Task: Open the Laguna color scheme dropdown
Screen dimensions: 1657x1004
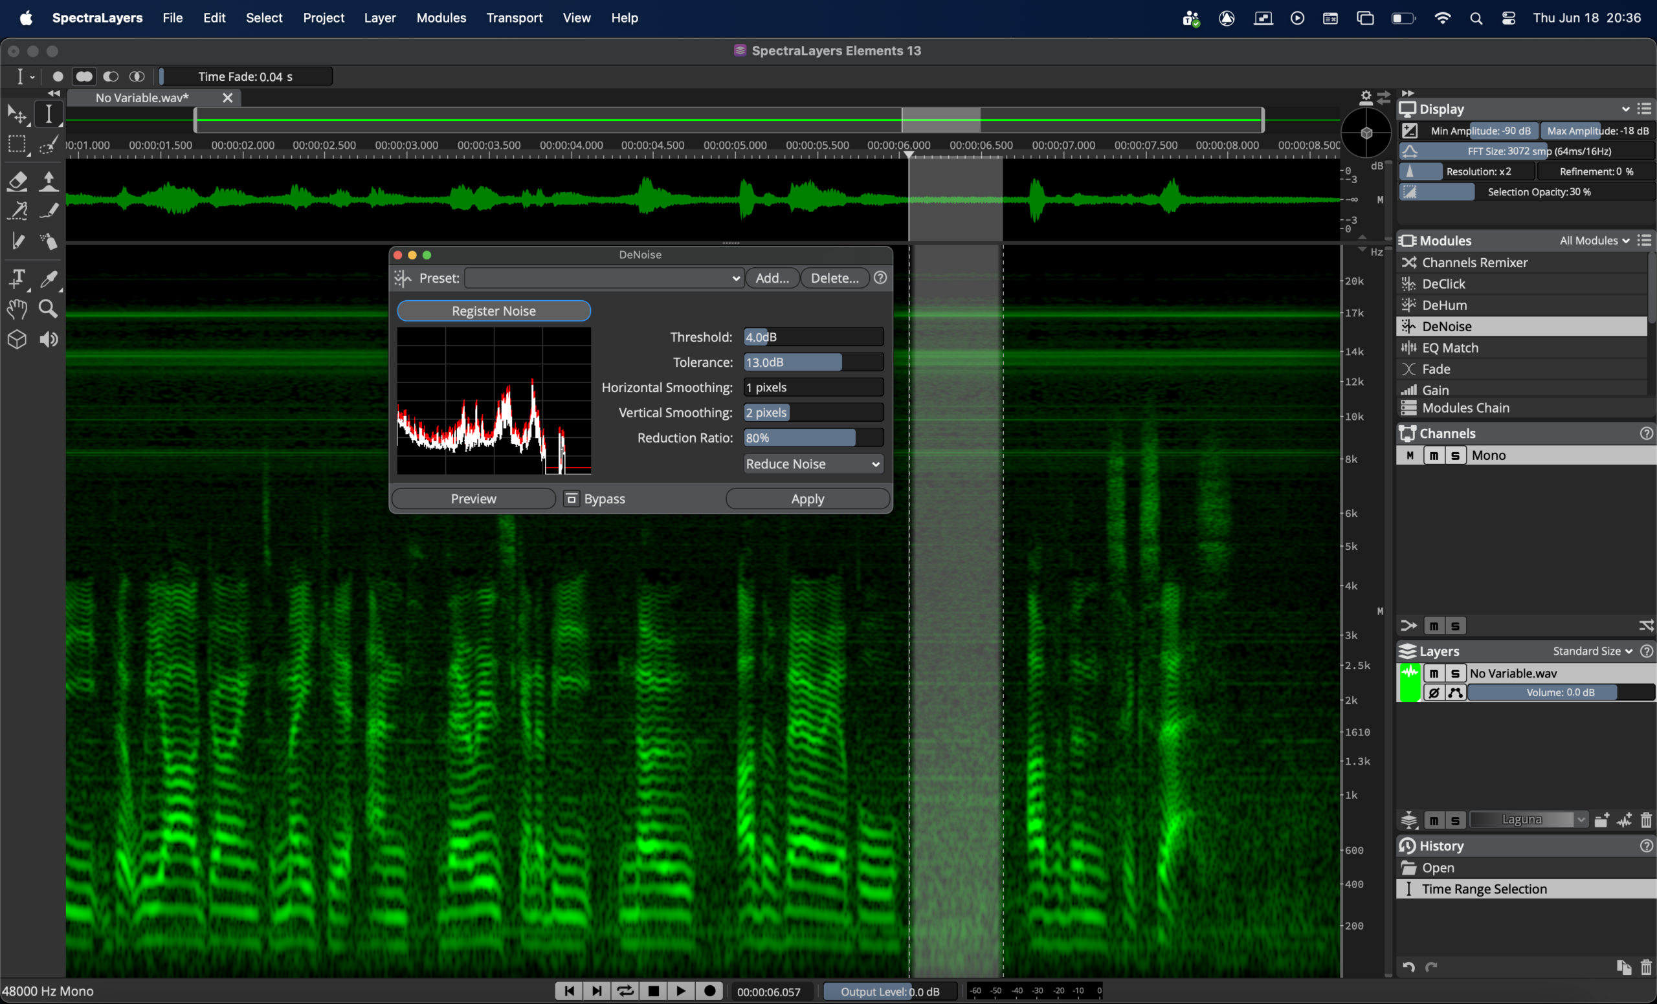Action: (1528, 820)
